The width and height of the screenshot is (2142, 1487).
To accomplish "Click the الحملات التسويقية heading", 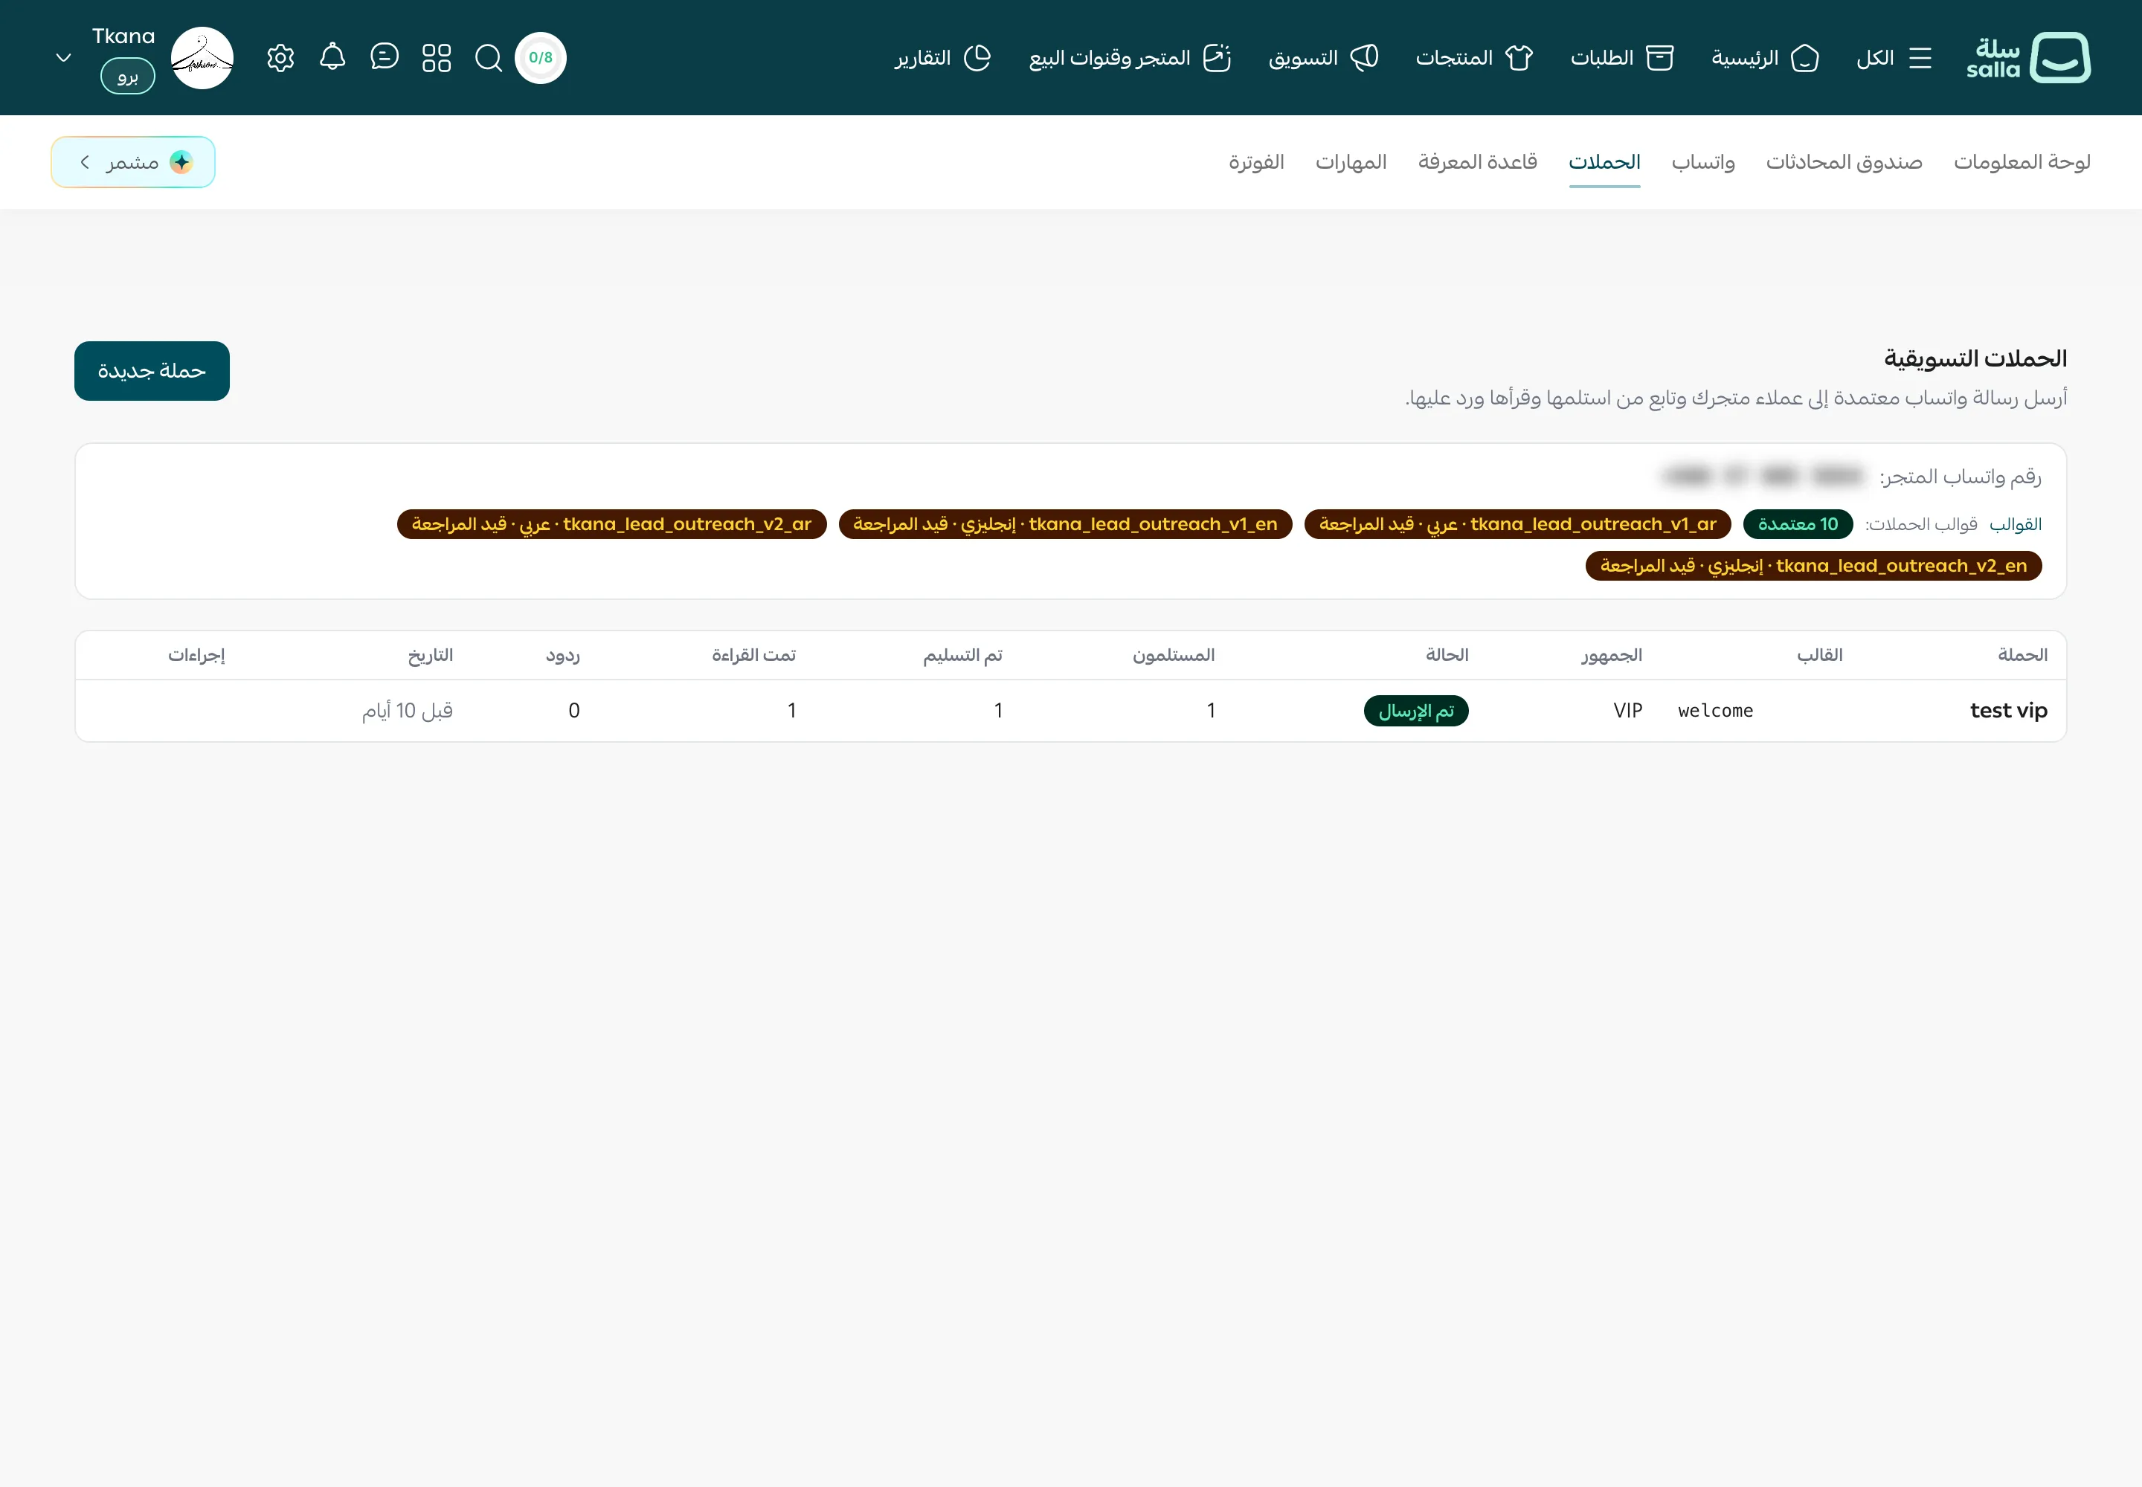I will tap(1975, 358).
